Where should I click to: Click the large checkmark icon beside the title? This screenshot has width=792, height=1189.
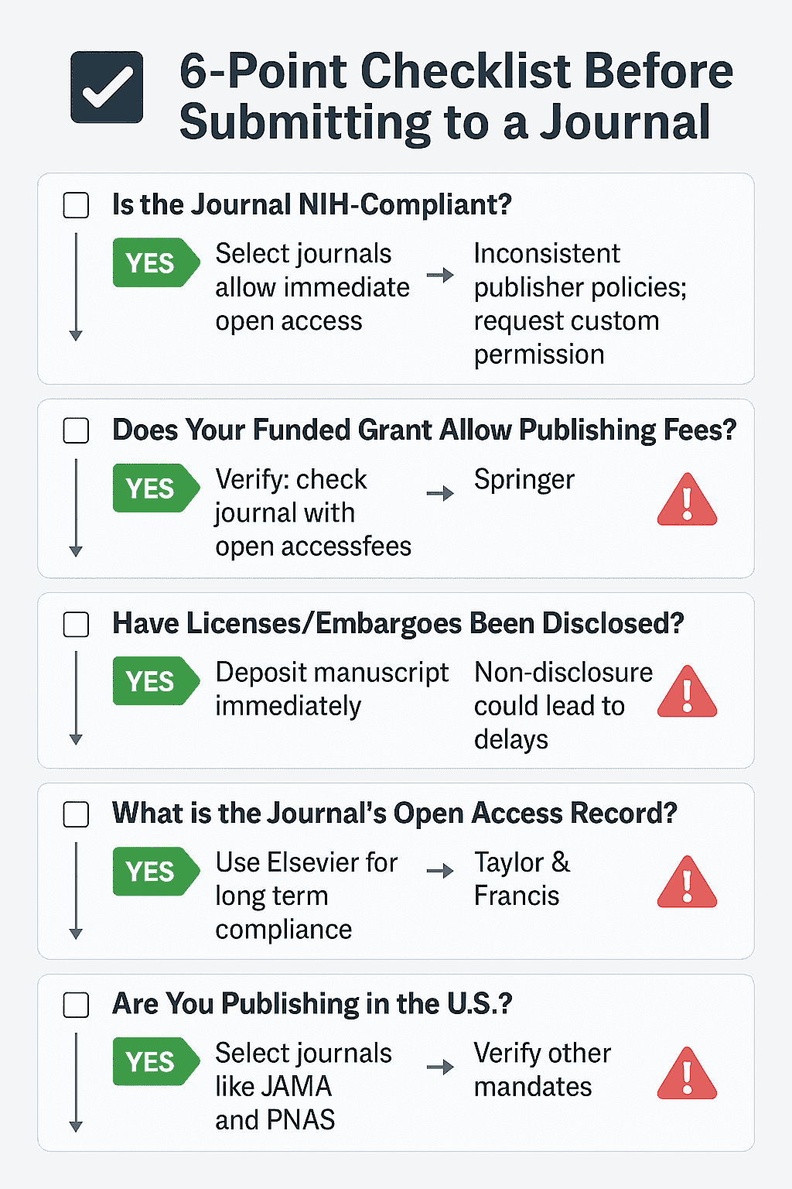coord(107,87)
